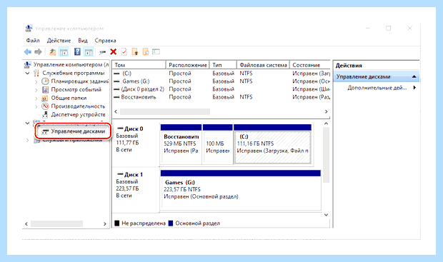The width and height of the screenshot is (443, 262).
Task: Expand the Просмотр событий node
Action: 36,90
